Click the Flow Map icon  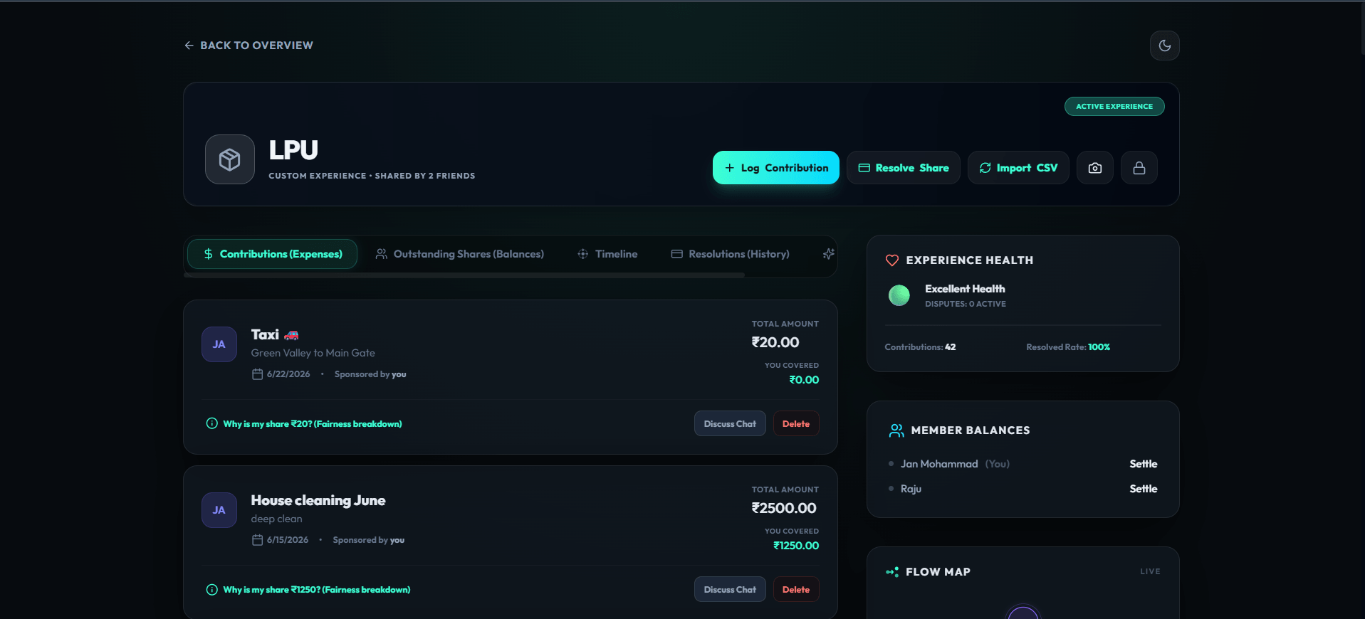(892, 572)
